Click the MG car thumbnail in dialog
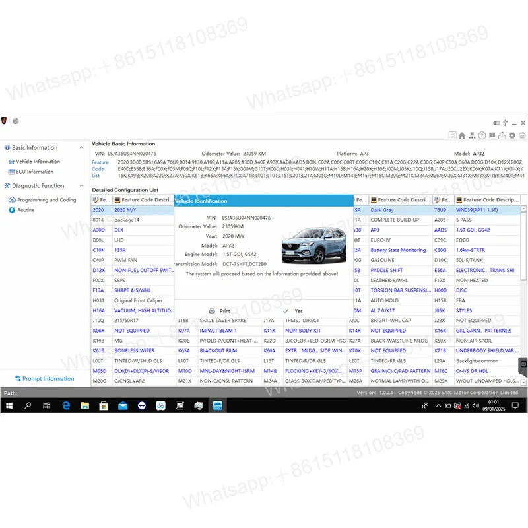This screenshot has width=528, height=528. [x=314, y=245]
